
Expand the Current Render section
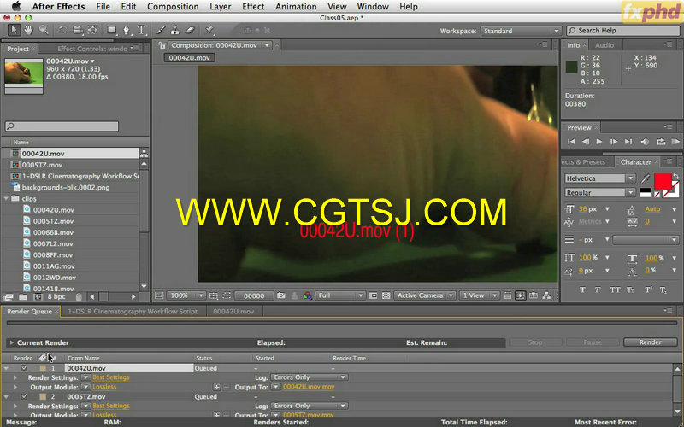pos(12,342)
